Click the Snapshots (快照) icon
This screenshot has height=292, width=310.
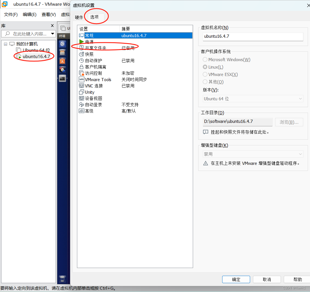(x=81, y=54)
